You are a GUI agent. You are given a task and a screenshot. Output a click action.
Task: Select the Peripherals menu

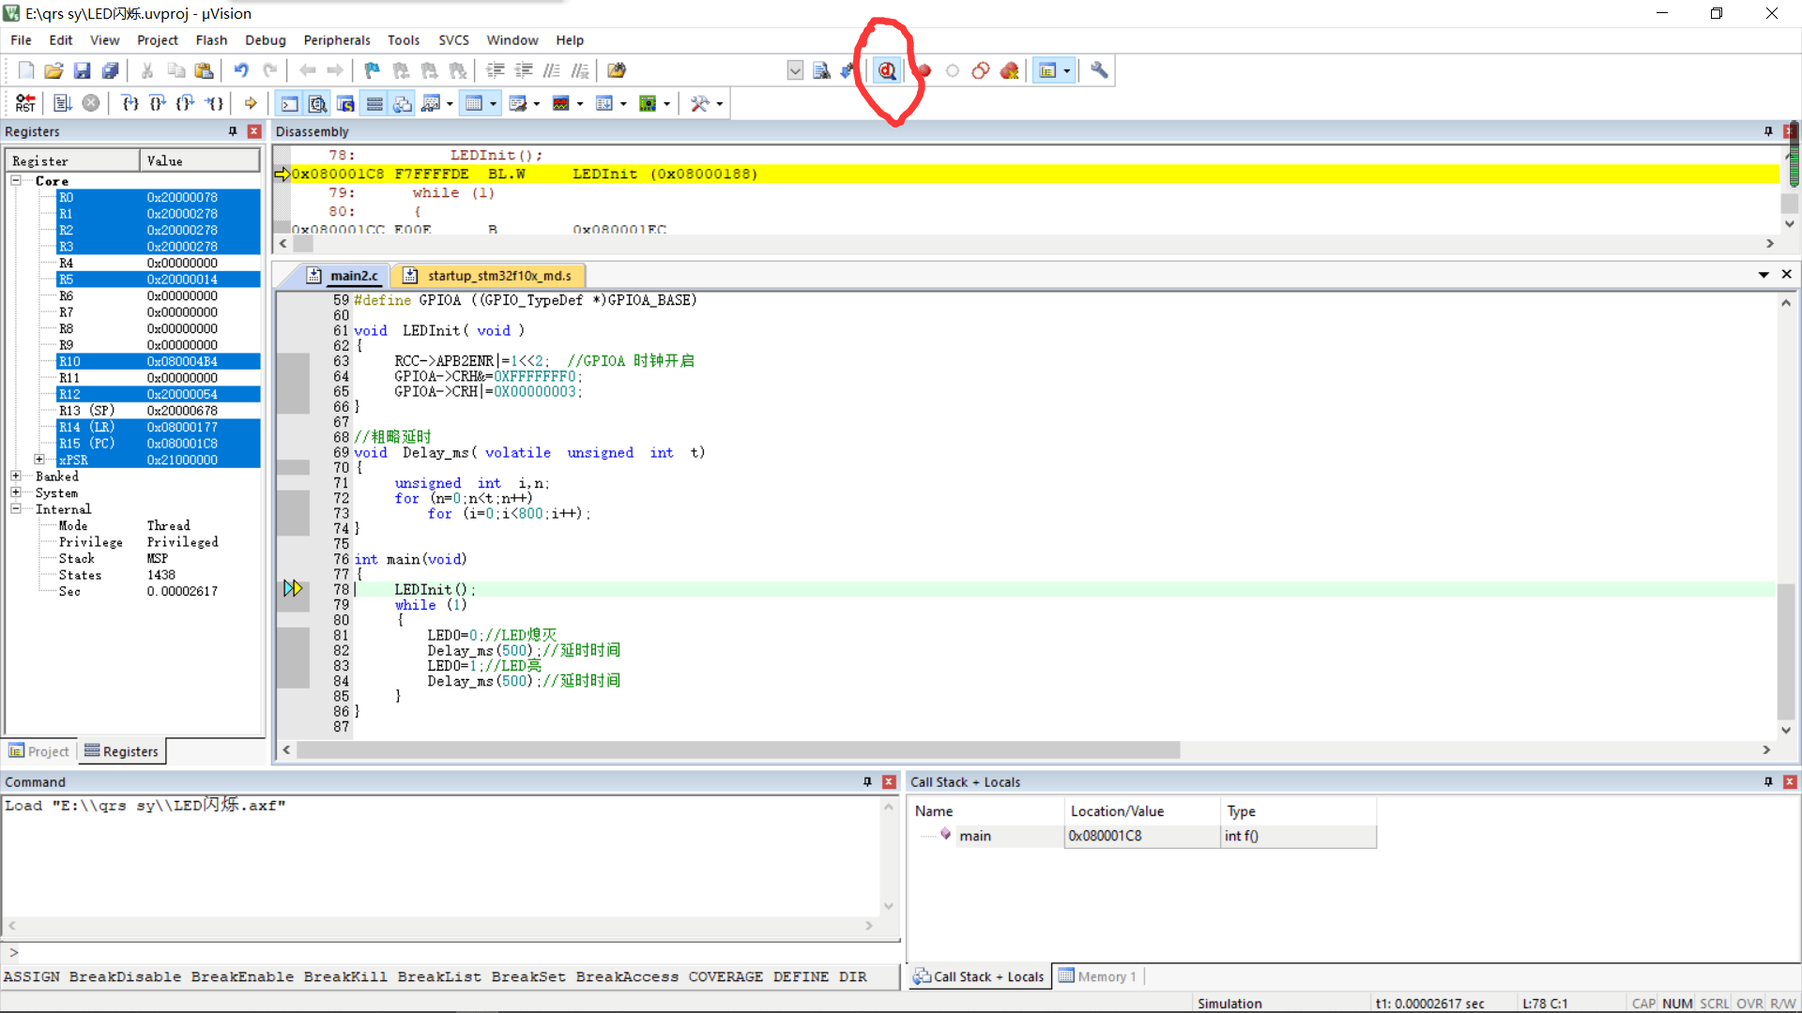pyautogui.click(x=335, y=39)
